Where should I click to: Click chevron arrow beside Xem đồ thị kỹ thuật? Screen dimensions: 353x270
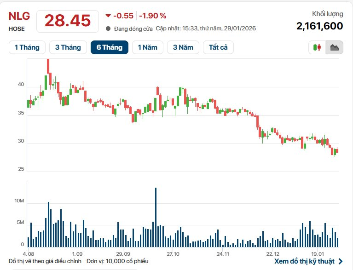pos(341,261)
